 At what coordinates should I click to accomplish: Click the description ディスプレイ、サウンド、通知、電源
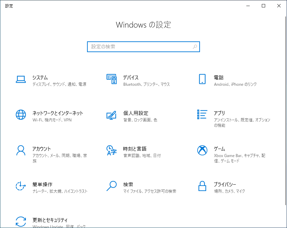tap(59, 84)
